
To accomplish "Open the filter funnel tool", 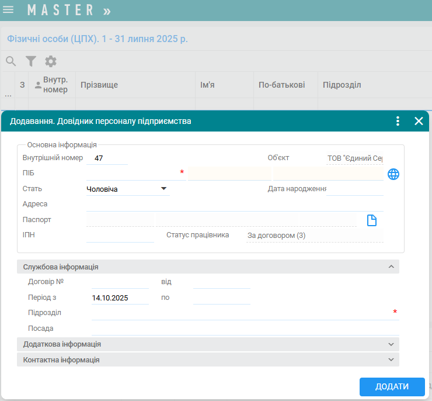I will [31, 61].
